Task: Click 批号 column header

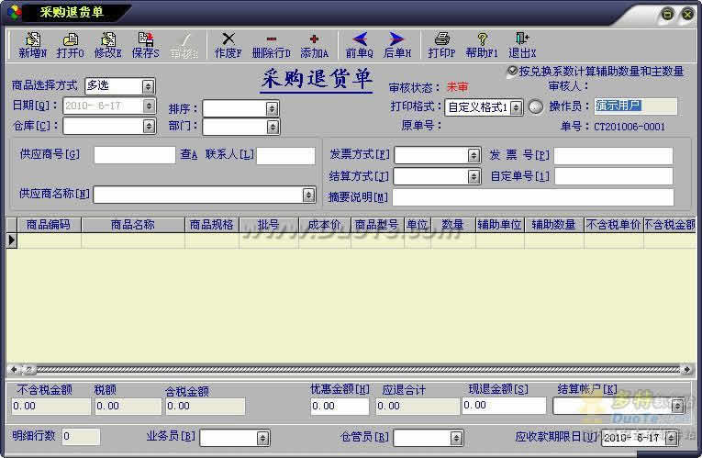Action: (269, 225)
